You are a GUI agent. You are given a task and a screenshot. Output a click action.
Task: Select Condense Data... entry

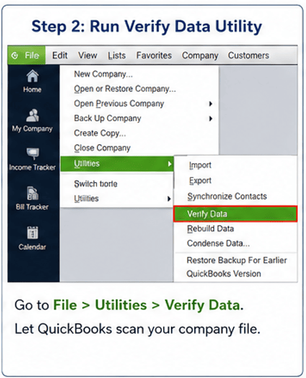236,243
